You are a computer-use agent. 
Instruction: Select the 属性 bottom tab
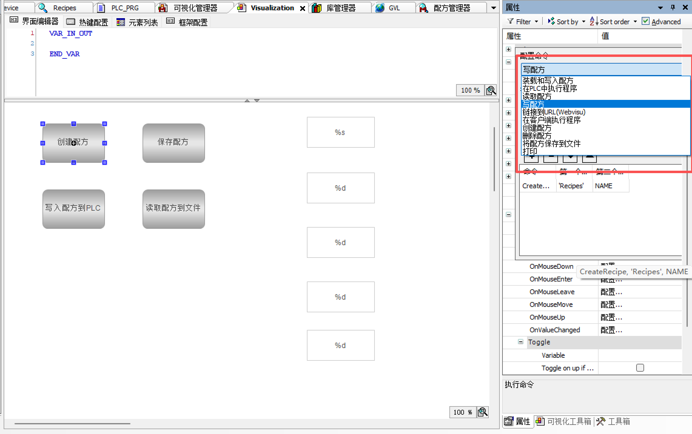coord(518,421)
